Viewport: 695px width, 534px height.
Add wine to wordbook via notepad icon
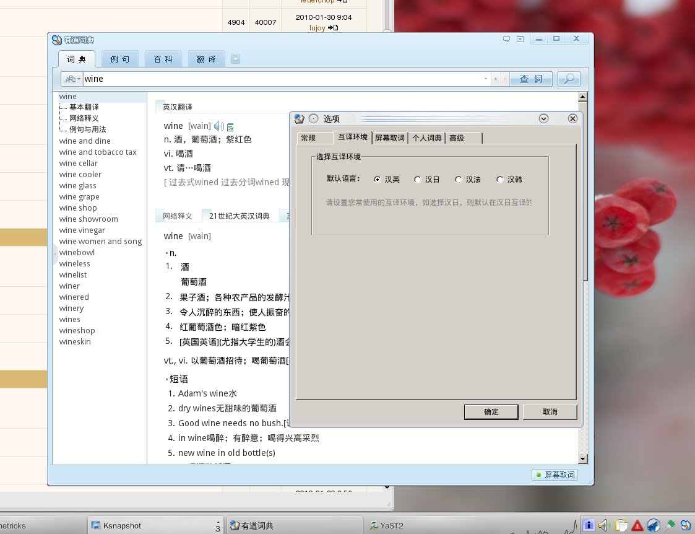coord(230,127)
